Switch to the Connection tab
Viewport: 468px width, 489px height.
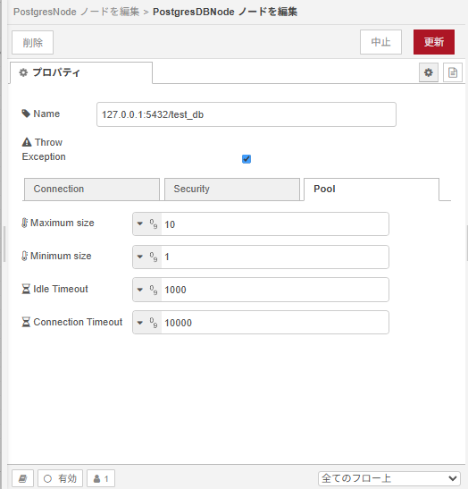point(92,190)
